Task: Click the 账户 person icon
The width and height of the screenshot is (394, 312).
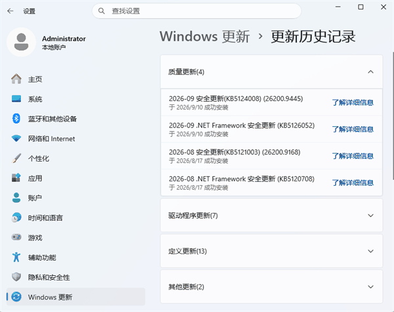Action: 16,198
